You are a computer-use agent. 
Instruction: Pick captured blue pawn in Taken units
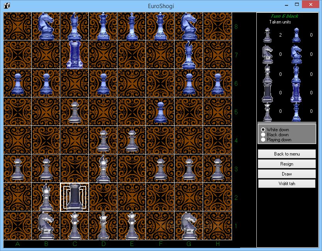pos(296,35)
